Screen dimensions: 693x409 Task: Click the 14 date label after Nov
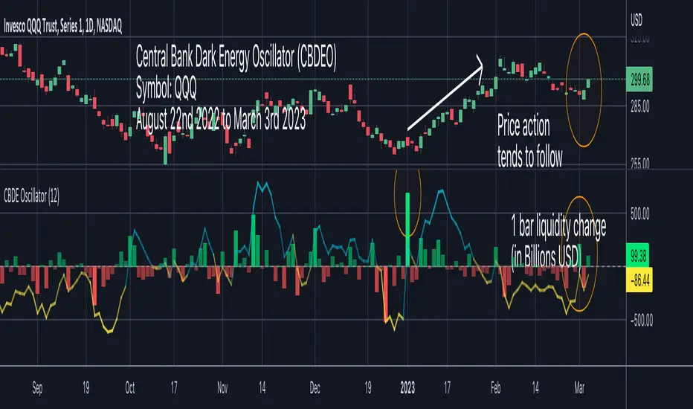(x=262, y=387)
